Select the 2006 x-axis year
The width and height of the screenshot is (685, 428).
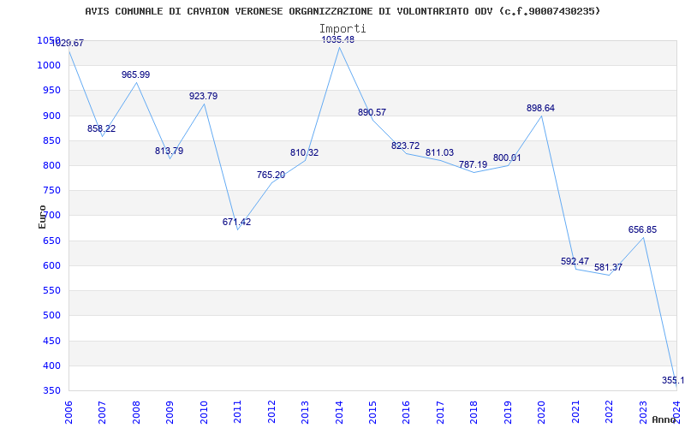68,412
